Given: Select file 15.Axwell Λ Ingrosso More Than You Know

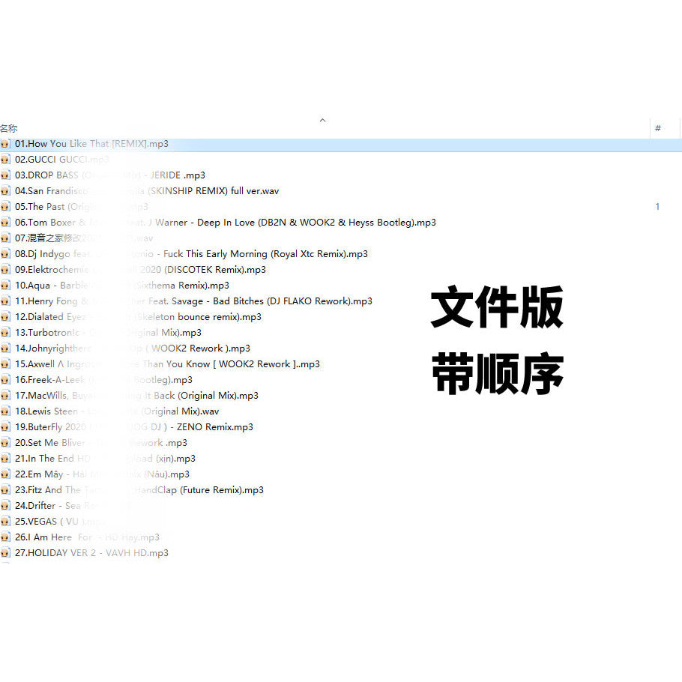Looking at the screenshot, I should [x=167, y=364].
